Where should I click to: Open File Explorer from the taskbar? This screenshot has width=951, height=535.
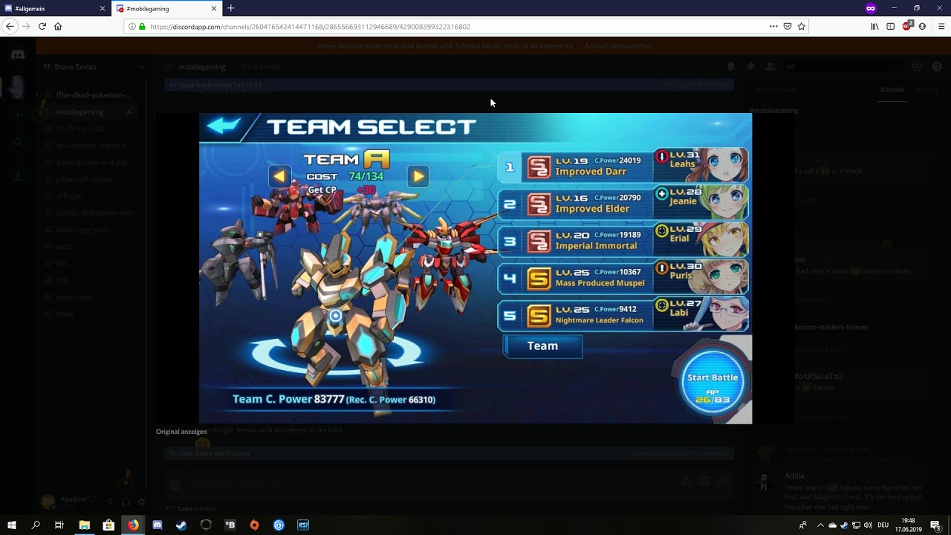85,525
